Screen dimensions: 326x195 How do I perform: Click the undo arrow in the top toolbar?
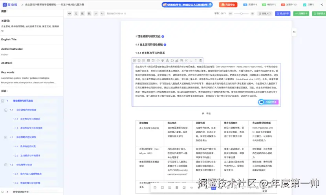96,13
